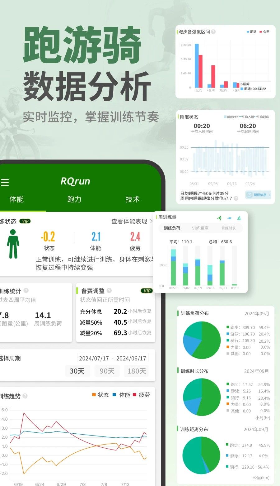Select the running icon in 周训练量 card
The image size is (280, 486).
click(x=220, y=218)
